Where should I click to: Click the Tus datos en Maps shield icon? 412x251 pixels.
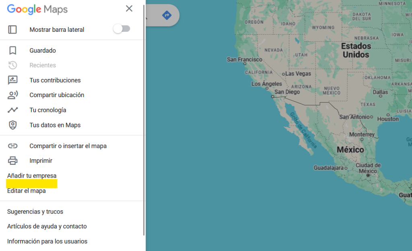[x=13, y=125]
